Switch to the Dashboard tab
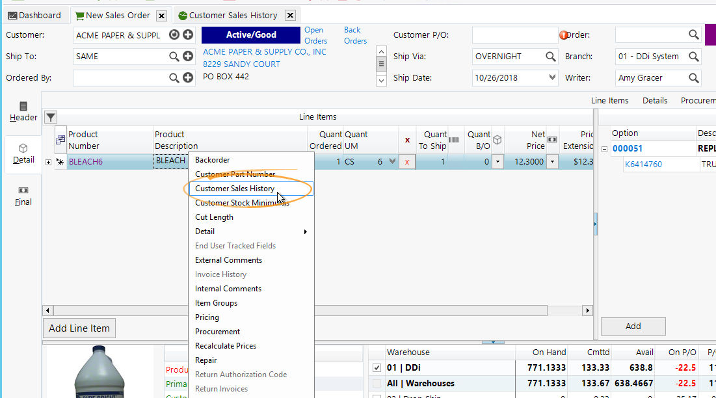This screenshot has width=716, height=398. pos(36,15)
